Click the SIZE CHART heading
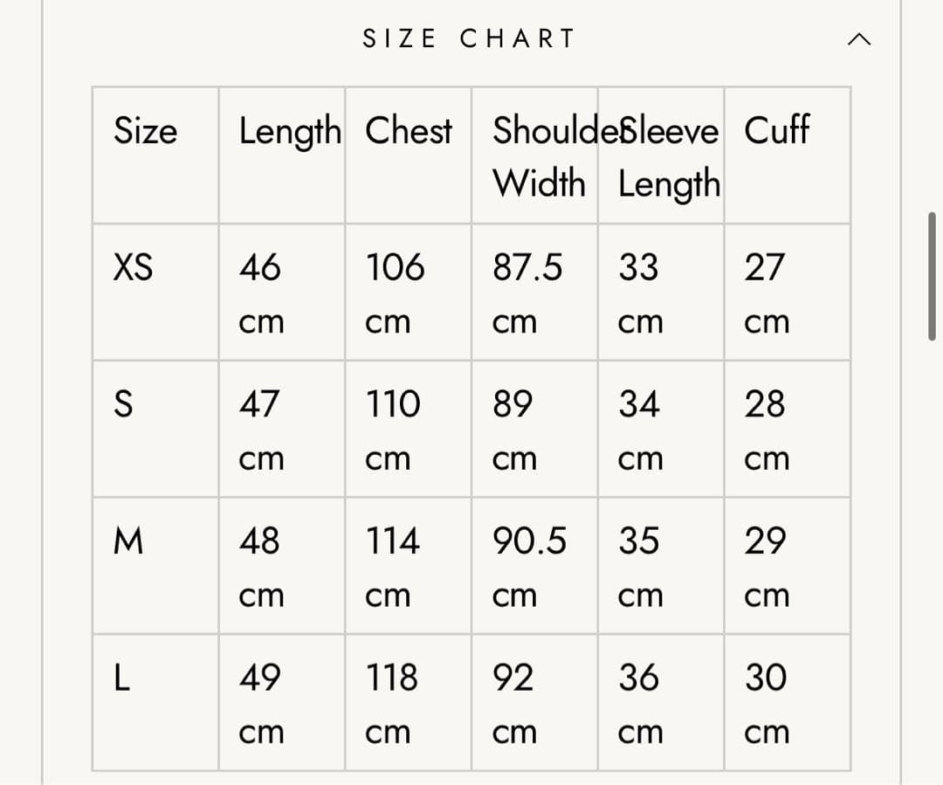This screenshot has width=943, height=785. click(x=469, y=39)
